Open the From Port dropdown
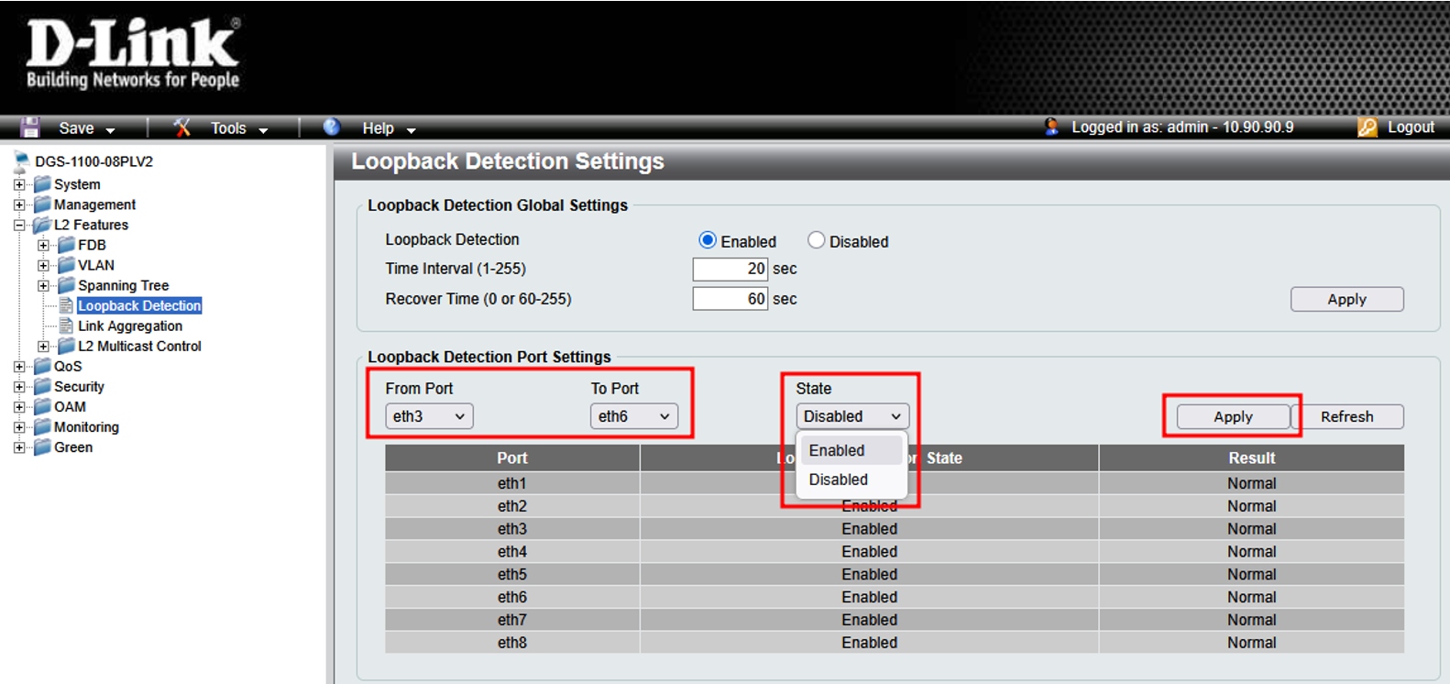Viewport: 1450px width, 684px height. 429,416
